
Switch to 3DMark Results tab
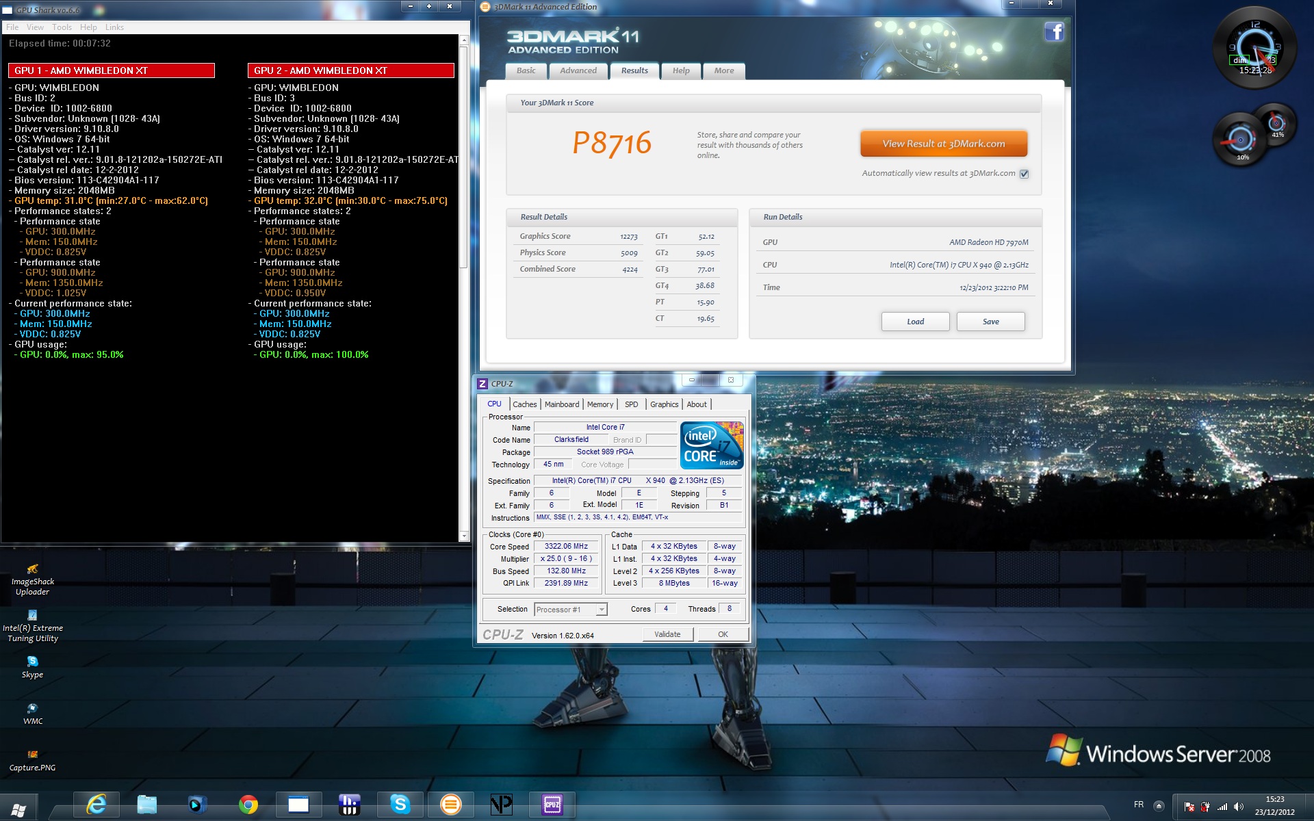634,71
